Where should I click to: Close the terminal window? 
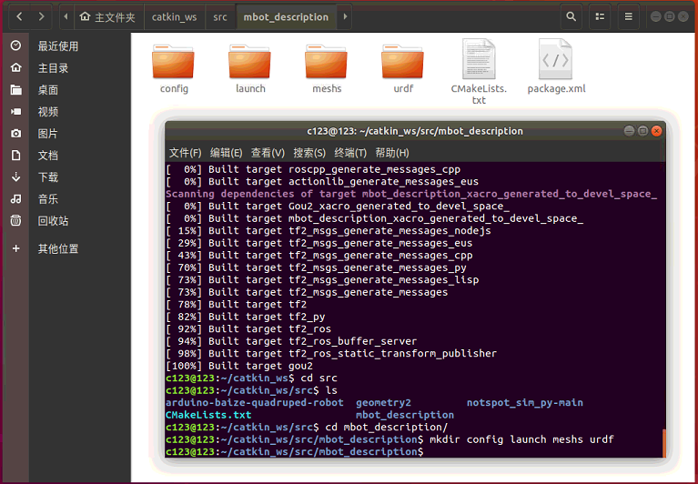(x=656, y=131)
